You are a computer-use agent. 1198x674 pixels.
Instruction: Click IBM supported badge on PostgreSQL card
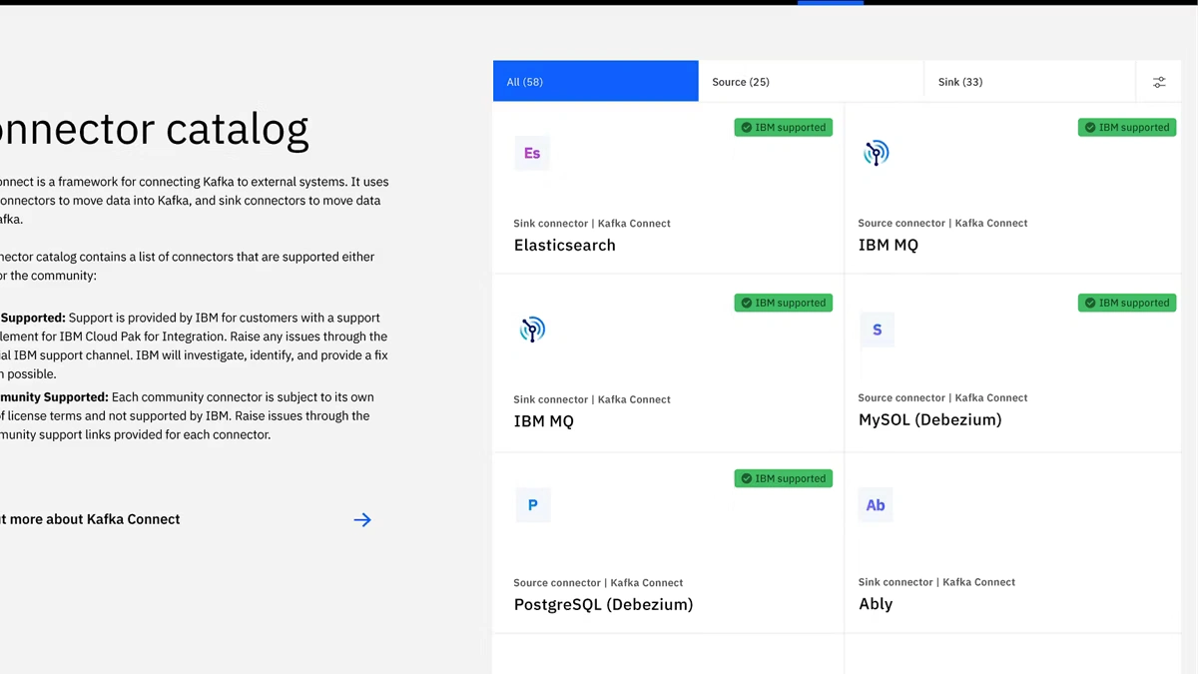783,478
